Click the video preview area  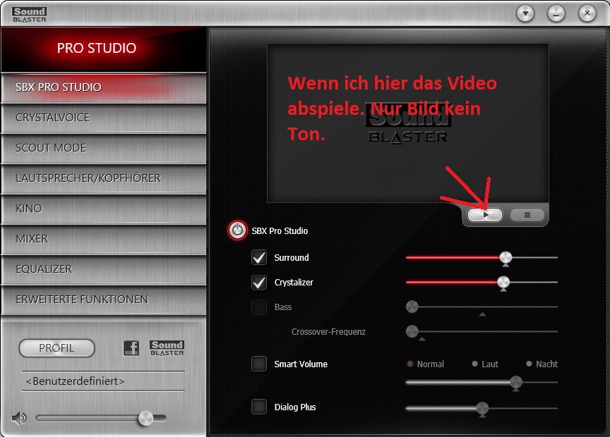(x=407, y=123)
